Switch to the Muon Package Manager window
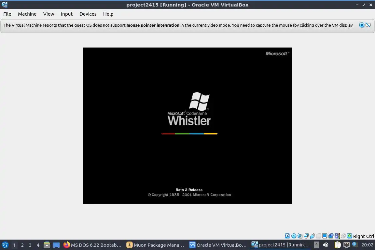This screenshot has width=375, height=250. click(156, 245)
